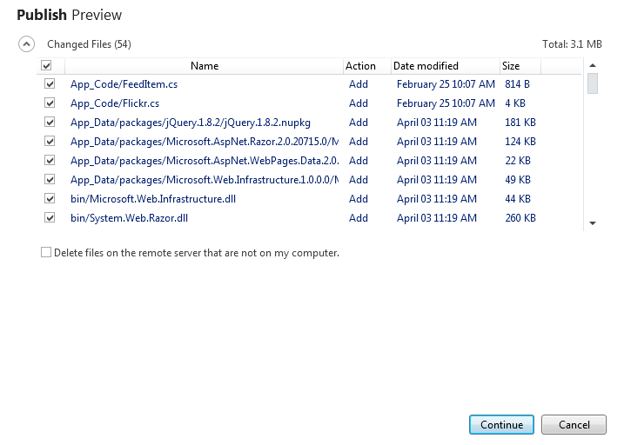Image resolution: width=624 pixels, height=445 pixels.
Task: Click the 44 KB size value
Action: [x=517, y=199]
